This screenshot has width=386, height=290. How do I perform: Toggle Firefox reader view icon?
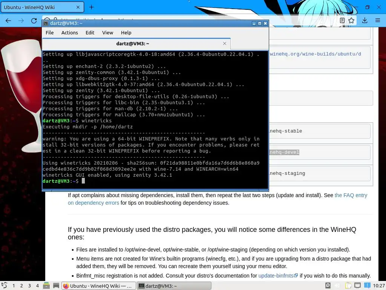tap(342, 20)
